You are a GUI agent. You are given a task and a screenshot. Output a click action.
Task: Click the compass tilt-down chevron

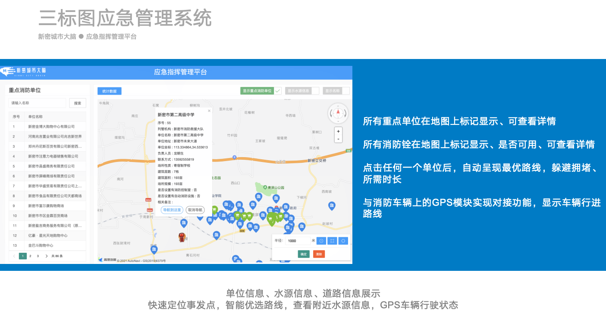[x=338, y=121]
